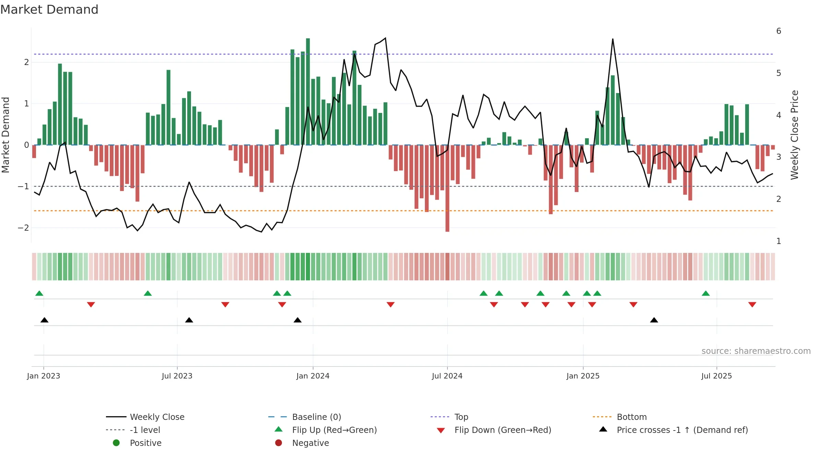823x462 pixels.
Task: Click the left axis tick label 0
Action: [26, 145]
